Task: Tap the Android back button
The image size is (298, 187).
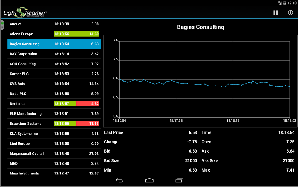Action: [120, 180]
